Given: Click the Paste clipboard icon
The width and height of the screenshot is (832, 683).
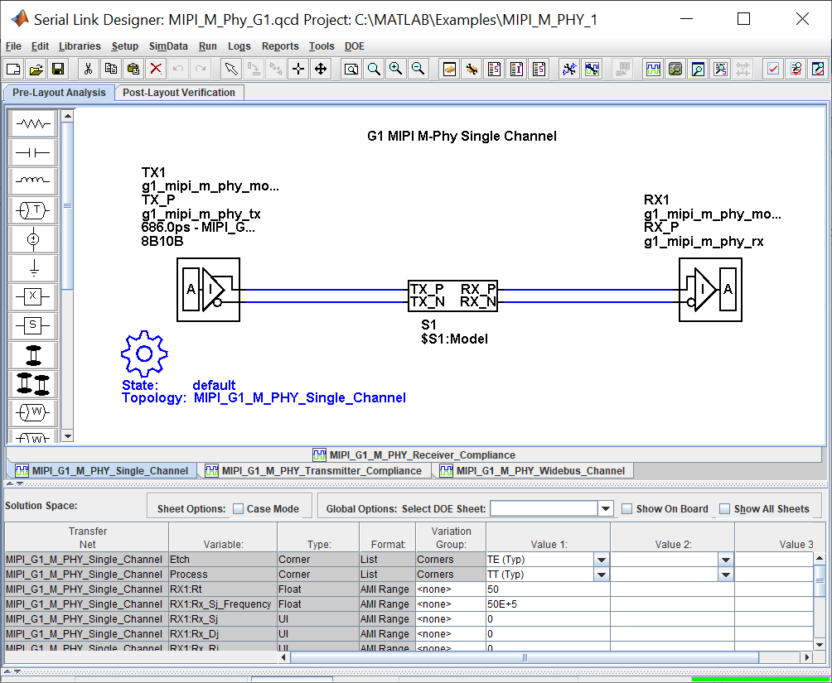Looking at the screenshot, I should [133, 69].
